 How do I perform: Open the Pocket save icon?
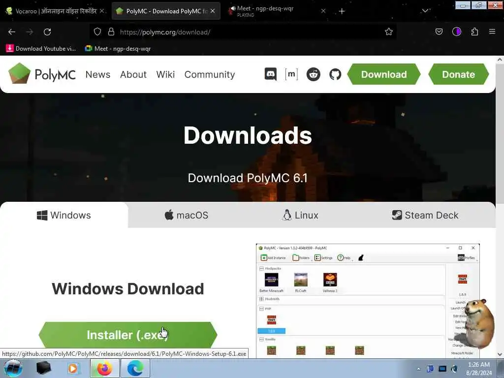[x=439, y=31]
